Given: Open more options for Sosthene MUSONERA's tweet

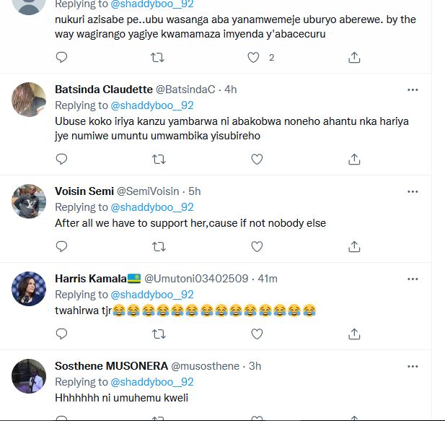Looking at the screenshot, I should (x=413, y=366).
